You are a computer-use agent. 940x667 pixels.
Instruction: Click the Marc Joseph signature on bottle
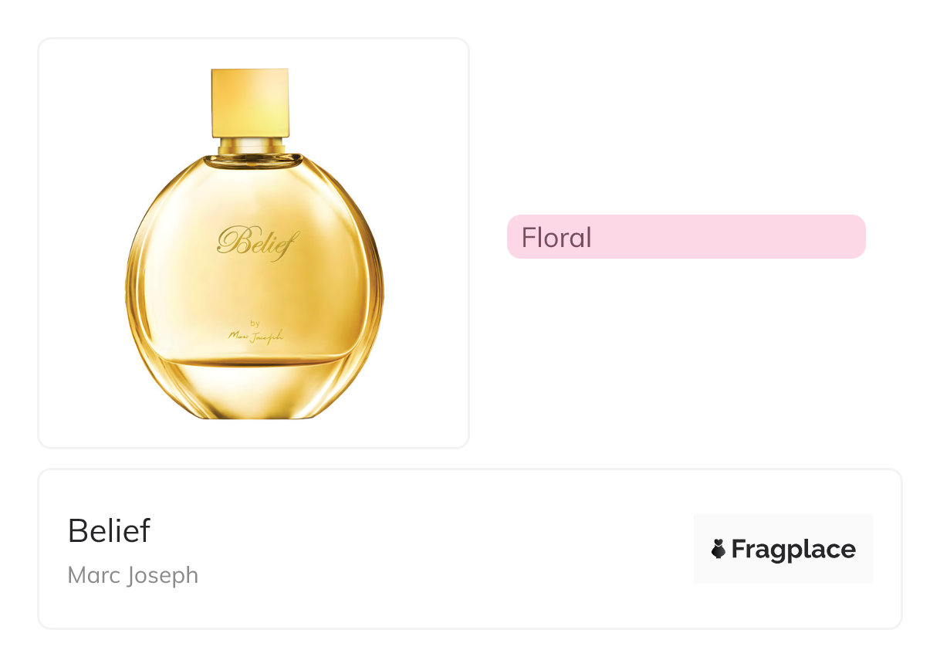pos(255,335)
